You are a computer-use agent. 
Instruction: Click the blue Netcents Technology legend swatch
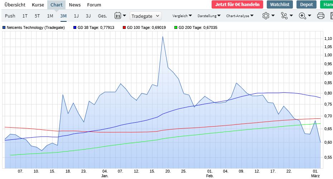pos(4,27)
